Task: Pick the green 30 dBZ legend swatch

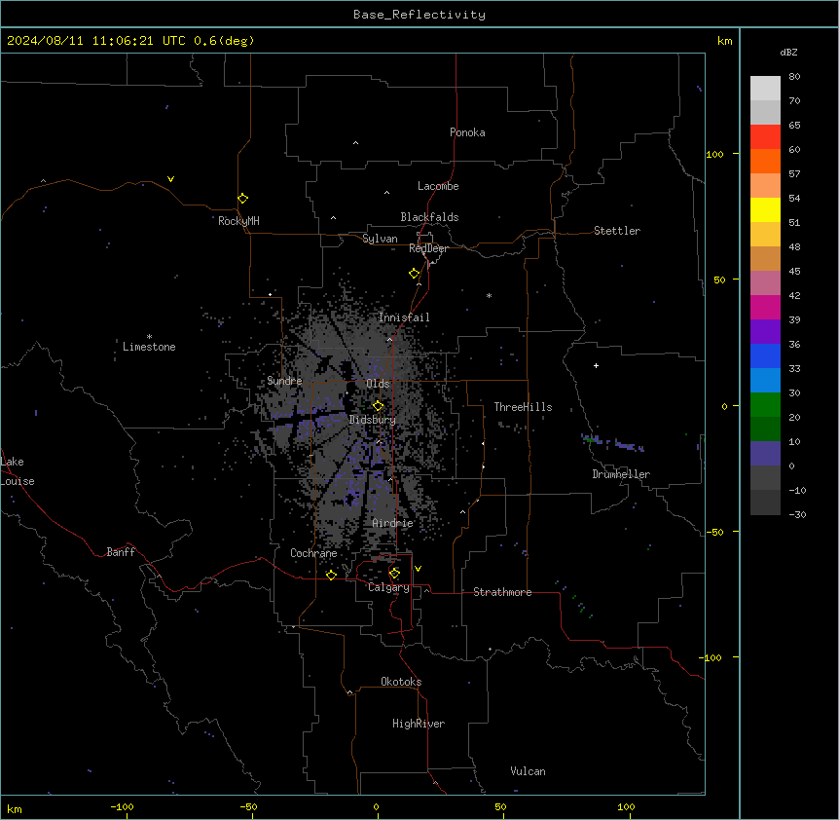Action: [x=765, y=405]
